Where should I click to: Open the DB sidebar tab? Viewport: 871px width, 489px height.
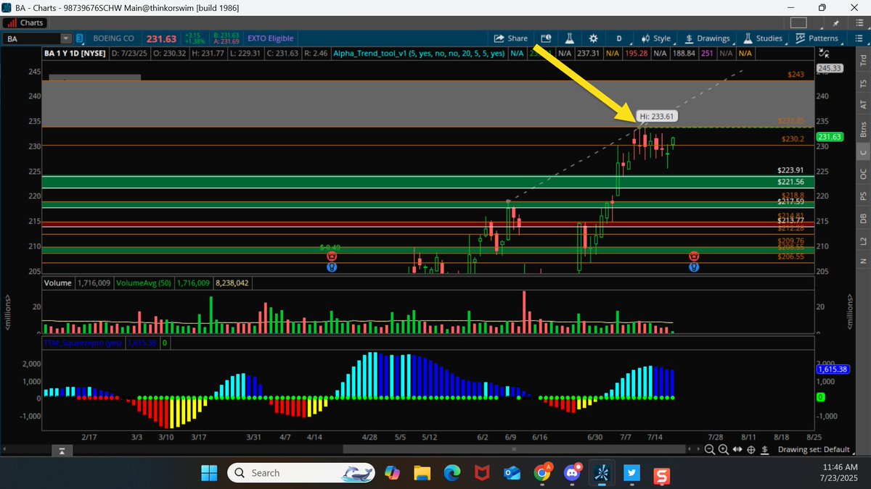tap(862, 218)
